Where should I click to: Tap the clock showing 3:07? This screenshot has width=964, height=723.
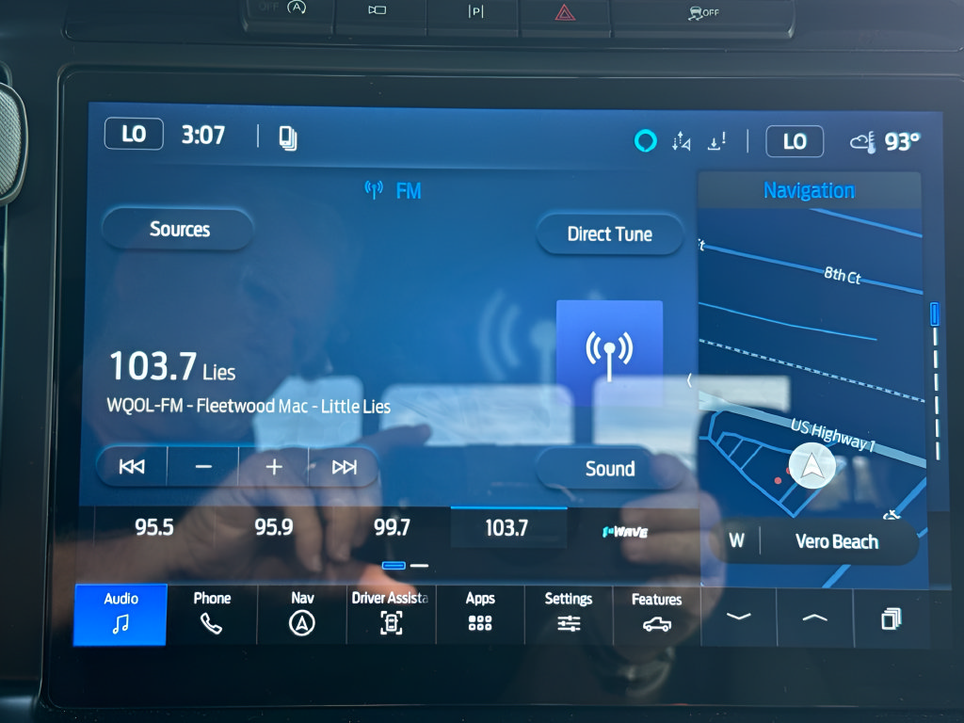click(x=203, y=136)
